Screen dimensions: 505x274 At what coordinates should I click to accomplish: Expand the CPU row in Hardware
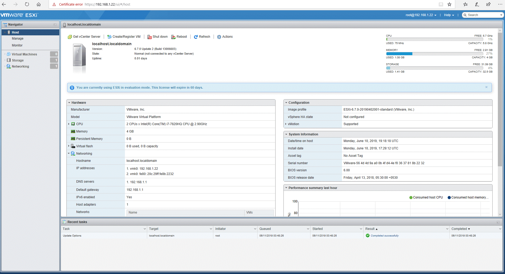(x=69, y=124)
